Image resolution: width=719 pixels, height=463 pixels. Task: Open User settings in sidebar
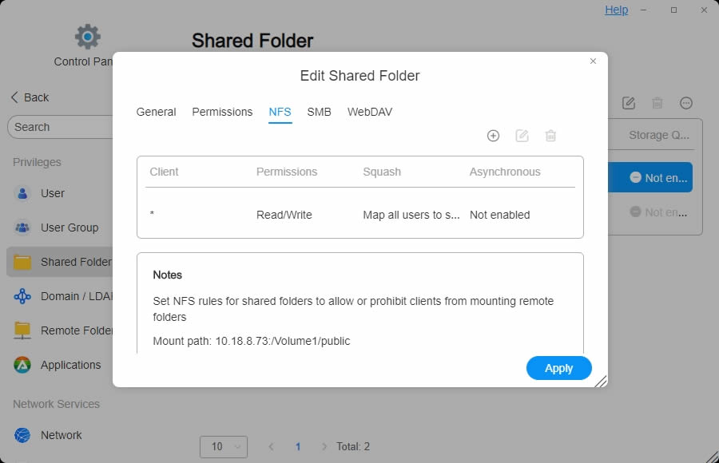[53, 193]
